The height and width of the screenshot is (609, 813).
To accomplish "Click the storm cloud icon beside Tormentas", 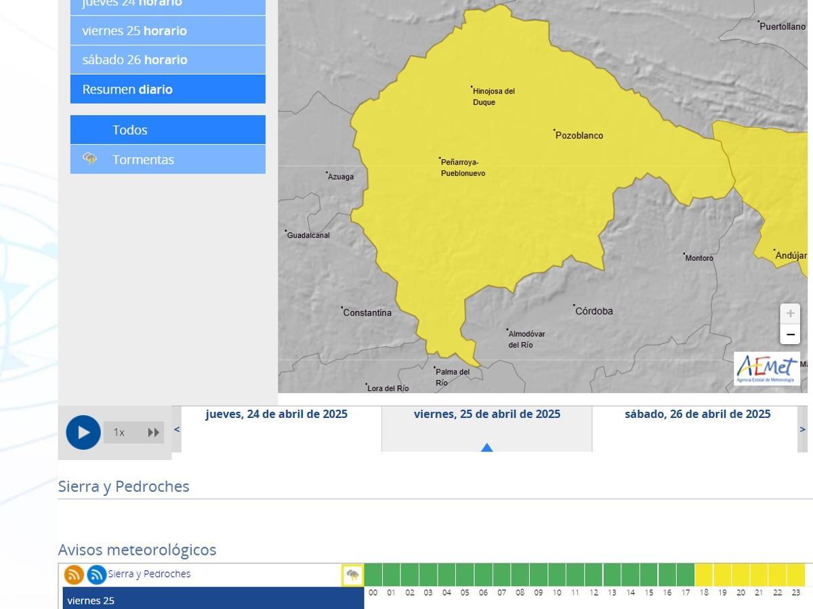I will (x=89, y=159).
